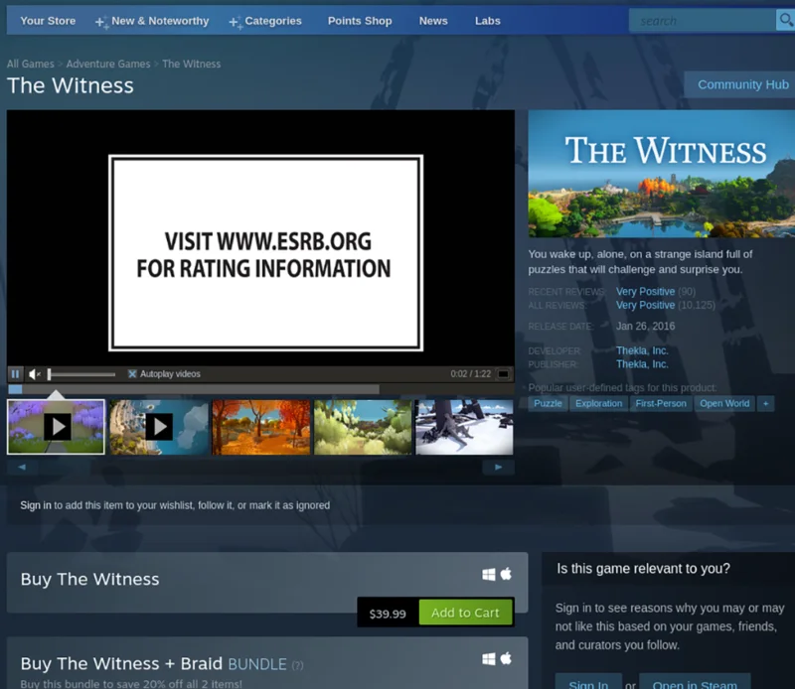This screenshot has height=689, width=795.
Task: Click the Windows icon in Buy The Witness
Action: pos(489,575)
